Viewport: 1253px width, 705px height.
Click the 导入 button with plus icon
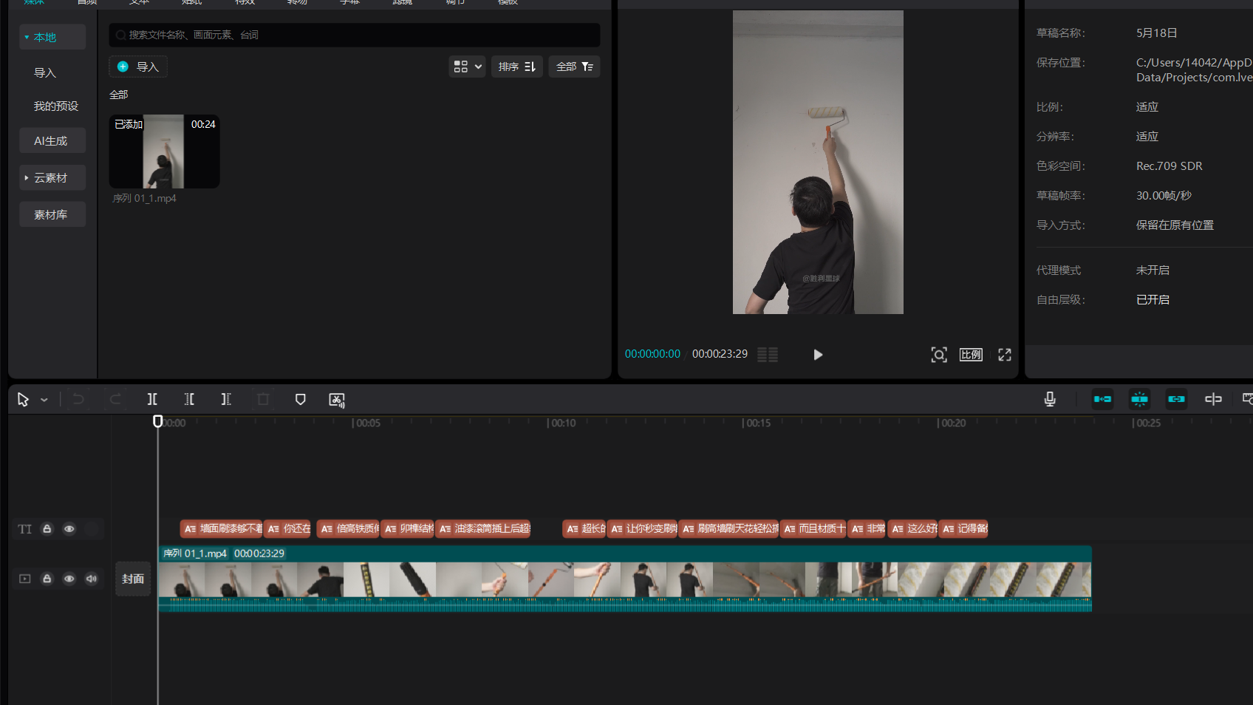pos(138,67)
